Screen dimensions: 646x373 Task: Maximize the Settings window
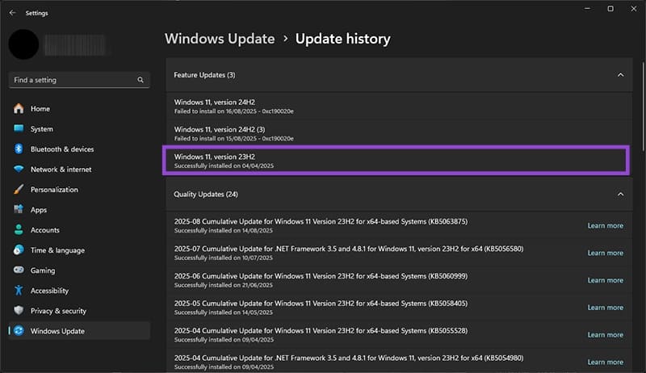pyautogui.click(x=610, y=9)
